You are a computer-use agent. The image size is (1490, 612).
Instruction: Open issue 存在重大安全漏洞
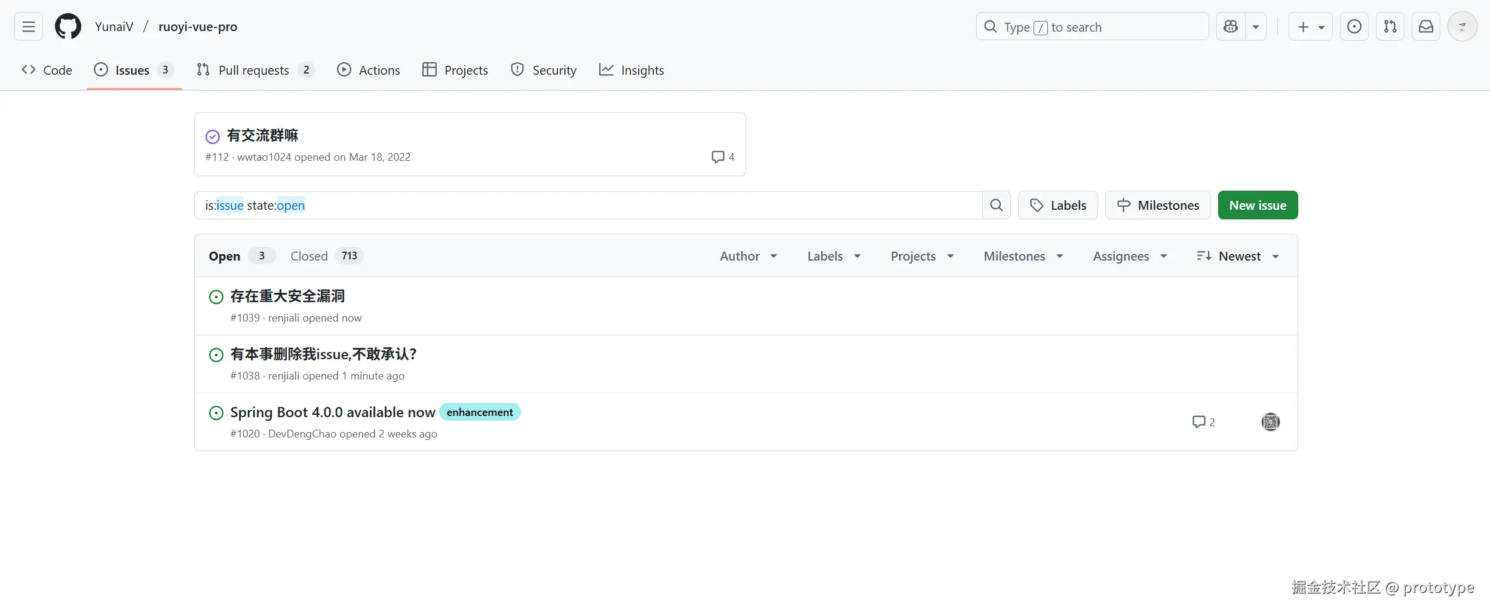tap(287, 296)
